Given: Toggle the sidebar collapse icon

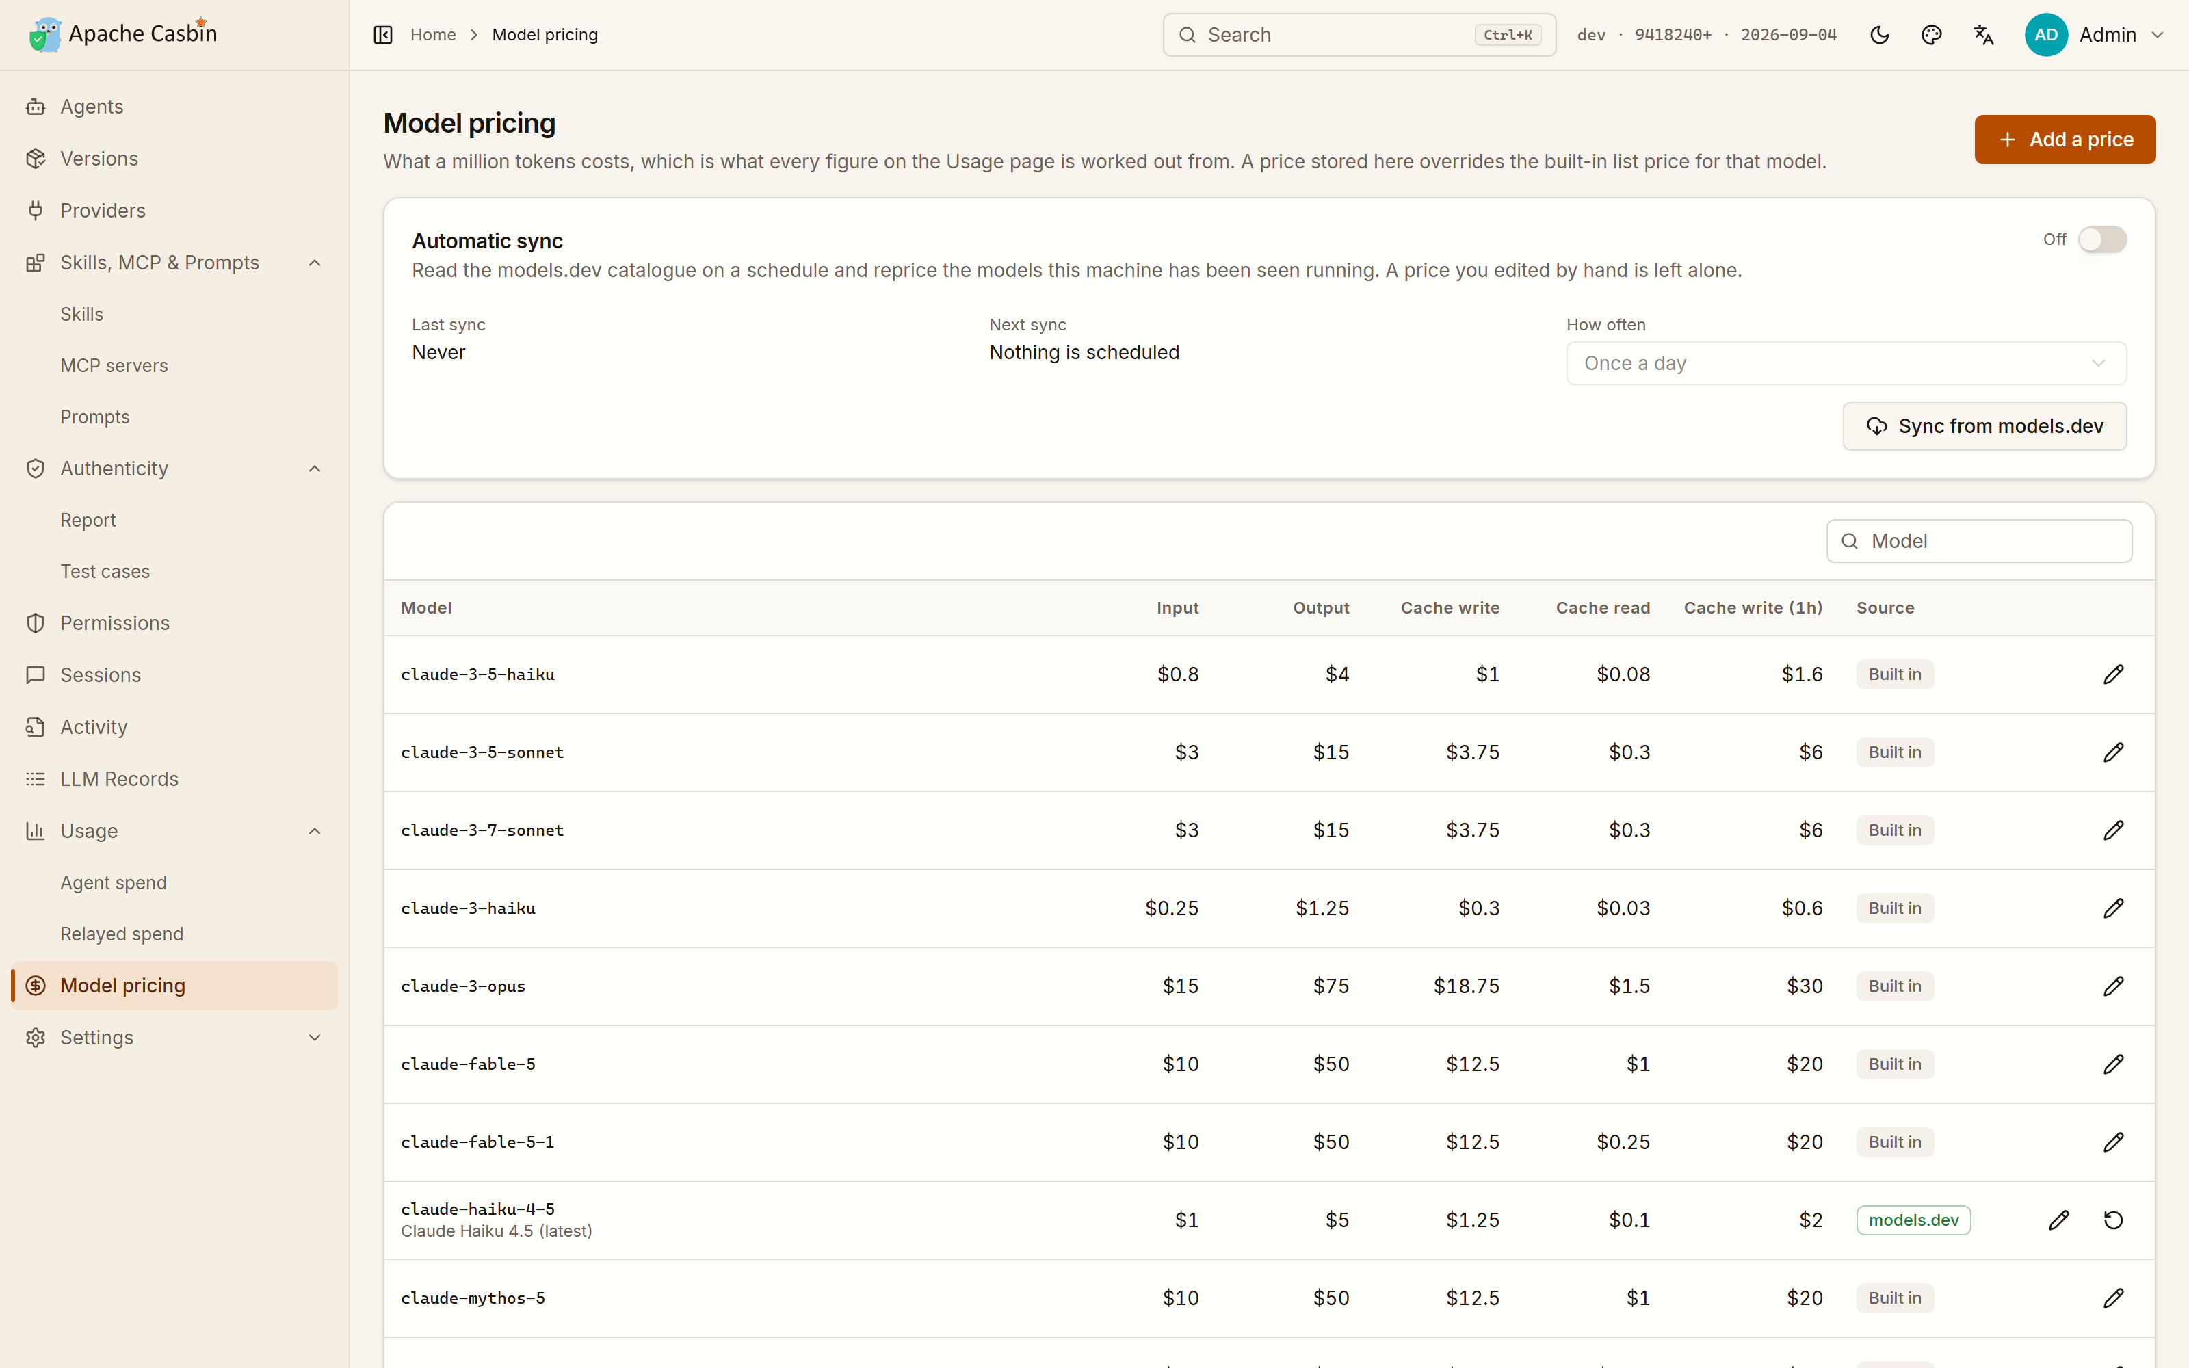Looking at the screenshot, I should pyautogui.click(x=382, y=34).
